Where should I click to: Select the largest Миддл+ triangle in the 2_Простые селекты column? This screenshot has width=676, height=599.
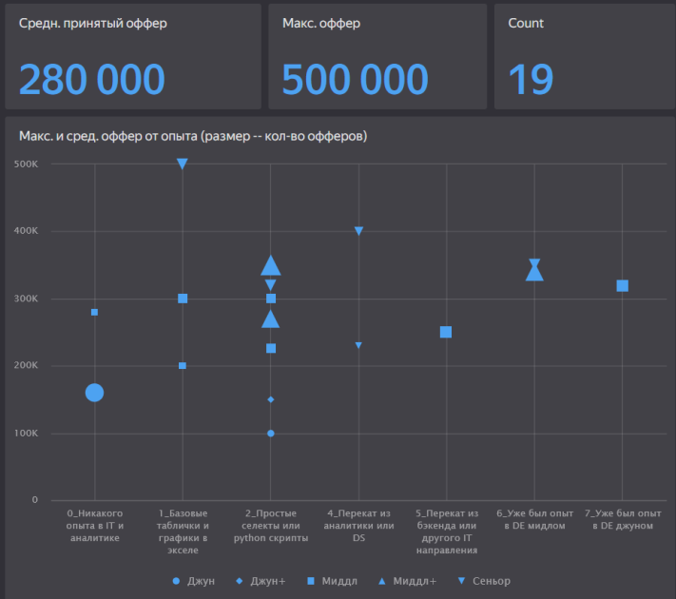[271, 265]
